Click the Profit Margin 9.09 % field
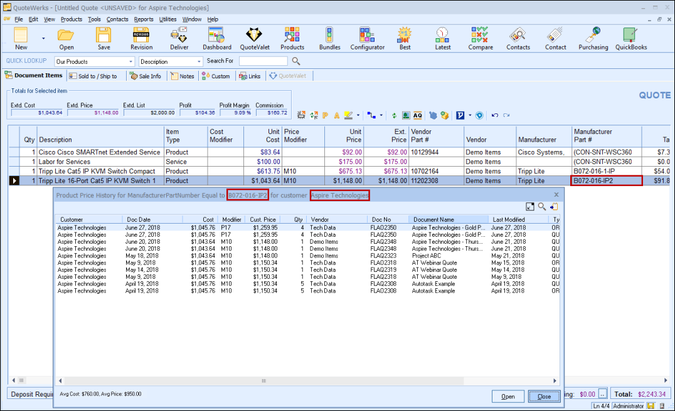Image resolution: width=675 pixels, height=411 pixels. (236, 113)
